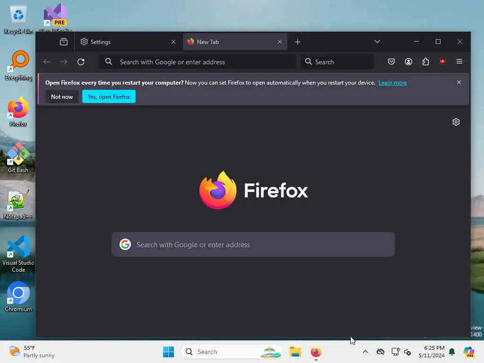Go back with the back arrow
484x363 pixels.
(47, 62)
